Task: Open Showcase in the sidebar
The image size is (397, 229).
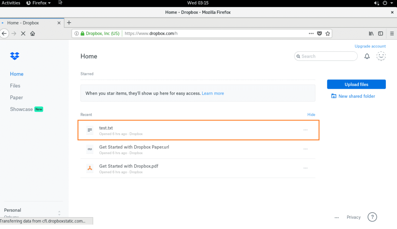Action: (21, 109)
